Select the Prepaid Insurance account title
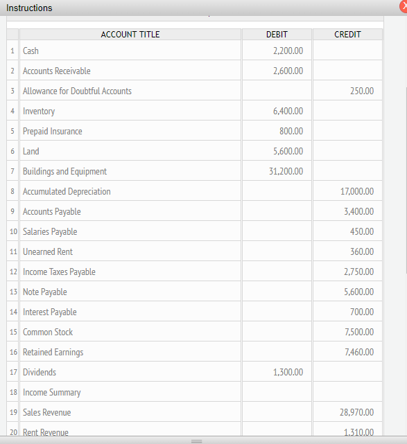This screenshot has width=407, height=444. 53,131
